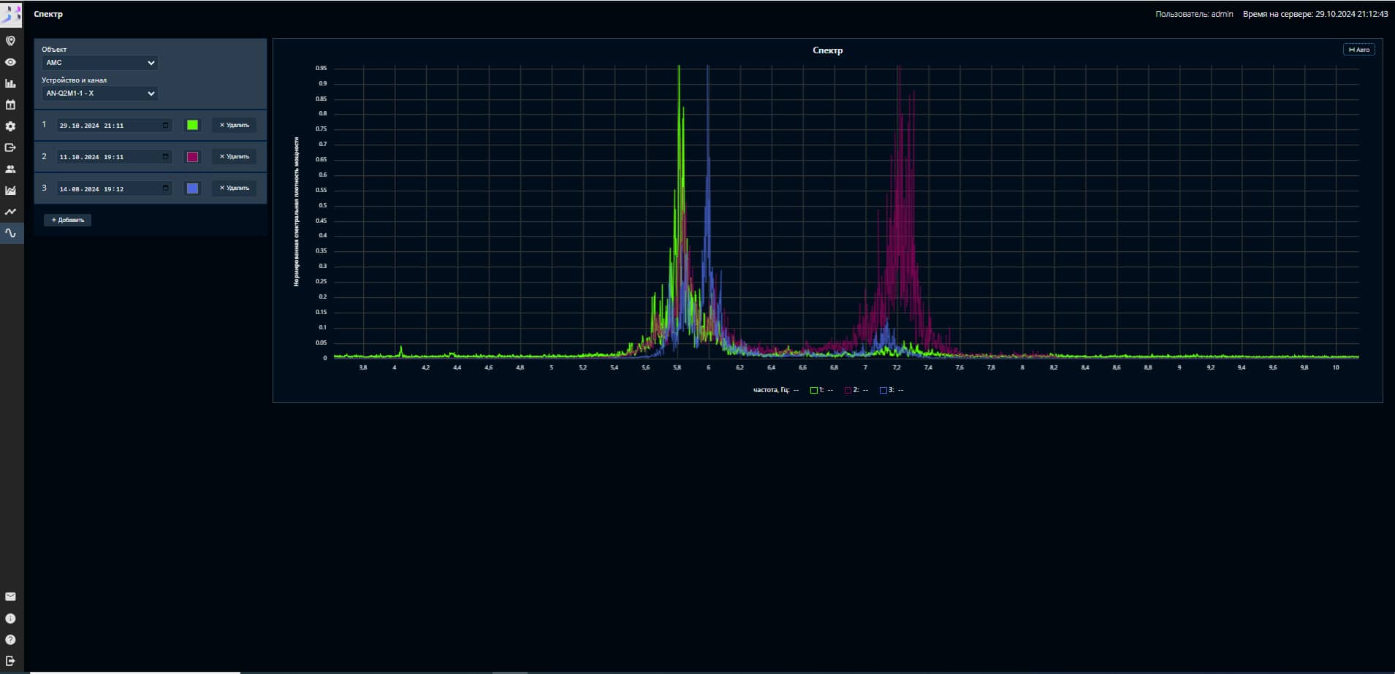Click the info circle icon in sidebar

pos(10,619)
